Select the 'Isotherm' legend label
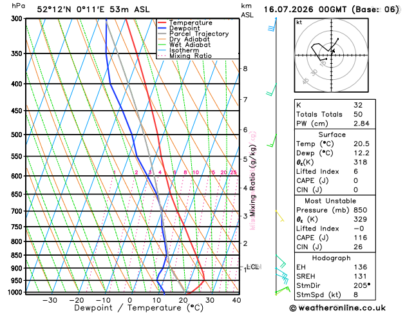The height and width of the screenshot is (313, 405). [x=184, y=50]
